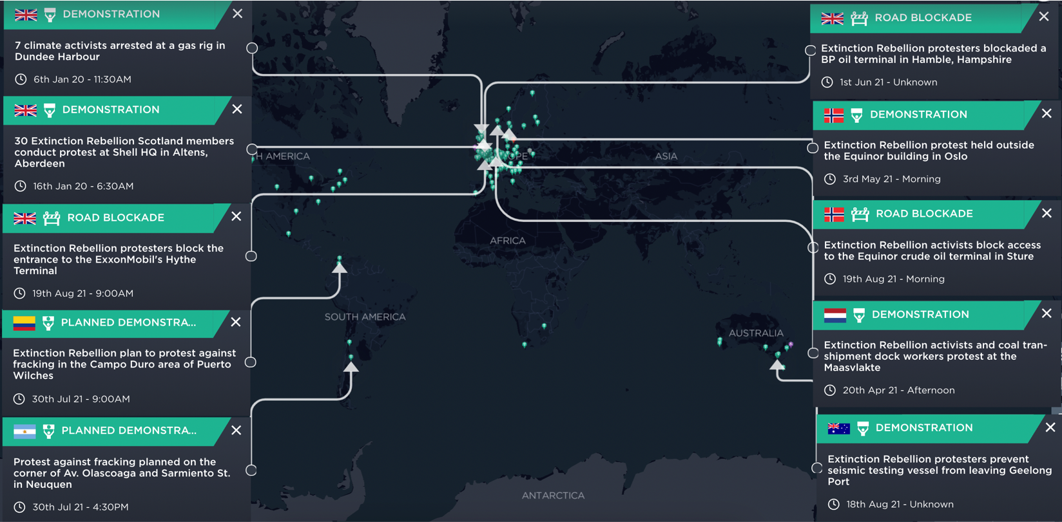1062x522 pixels.
Task: Click the AFRICA map label
Action: click(x=508, y=241)
